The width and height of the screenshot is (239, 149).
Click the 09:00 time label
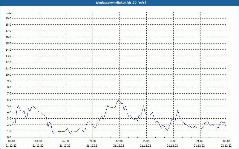(93, 141)
